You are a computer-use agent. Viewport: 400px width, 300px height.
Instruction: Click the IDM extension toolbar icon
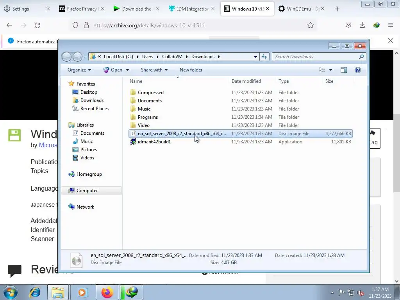pos(376,25)
